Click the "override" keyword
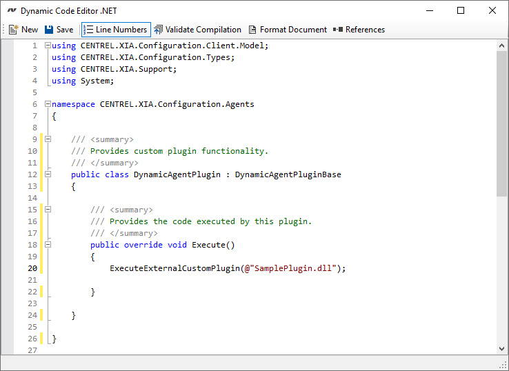Image resolution: width=509 pixels, height=371 pixels. 143,244
